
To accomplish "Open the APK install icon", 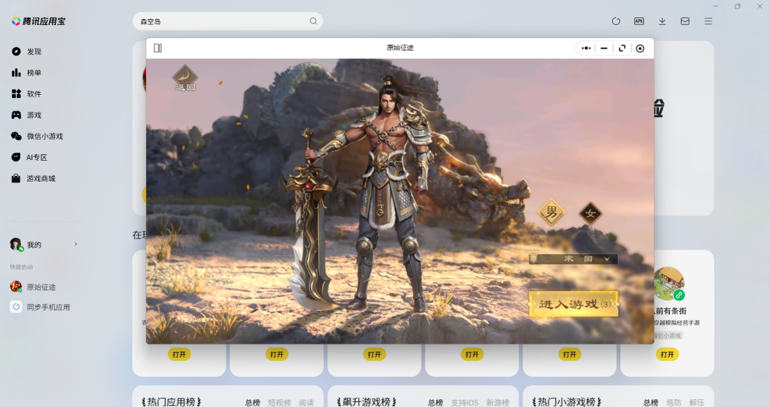I will 639,21.
